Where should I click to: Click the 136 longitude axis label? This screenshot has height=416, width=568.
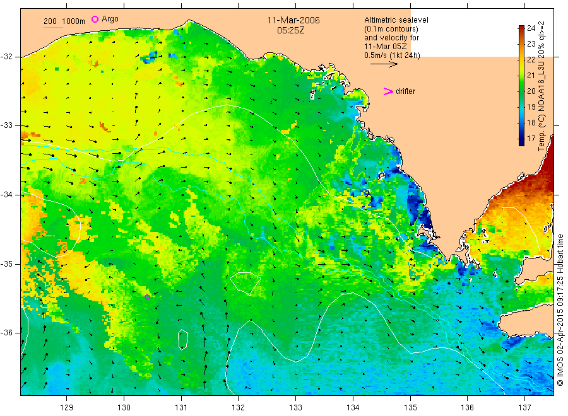point(467,408)
